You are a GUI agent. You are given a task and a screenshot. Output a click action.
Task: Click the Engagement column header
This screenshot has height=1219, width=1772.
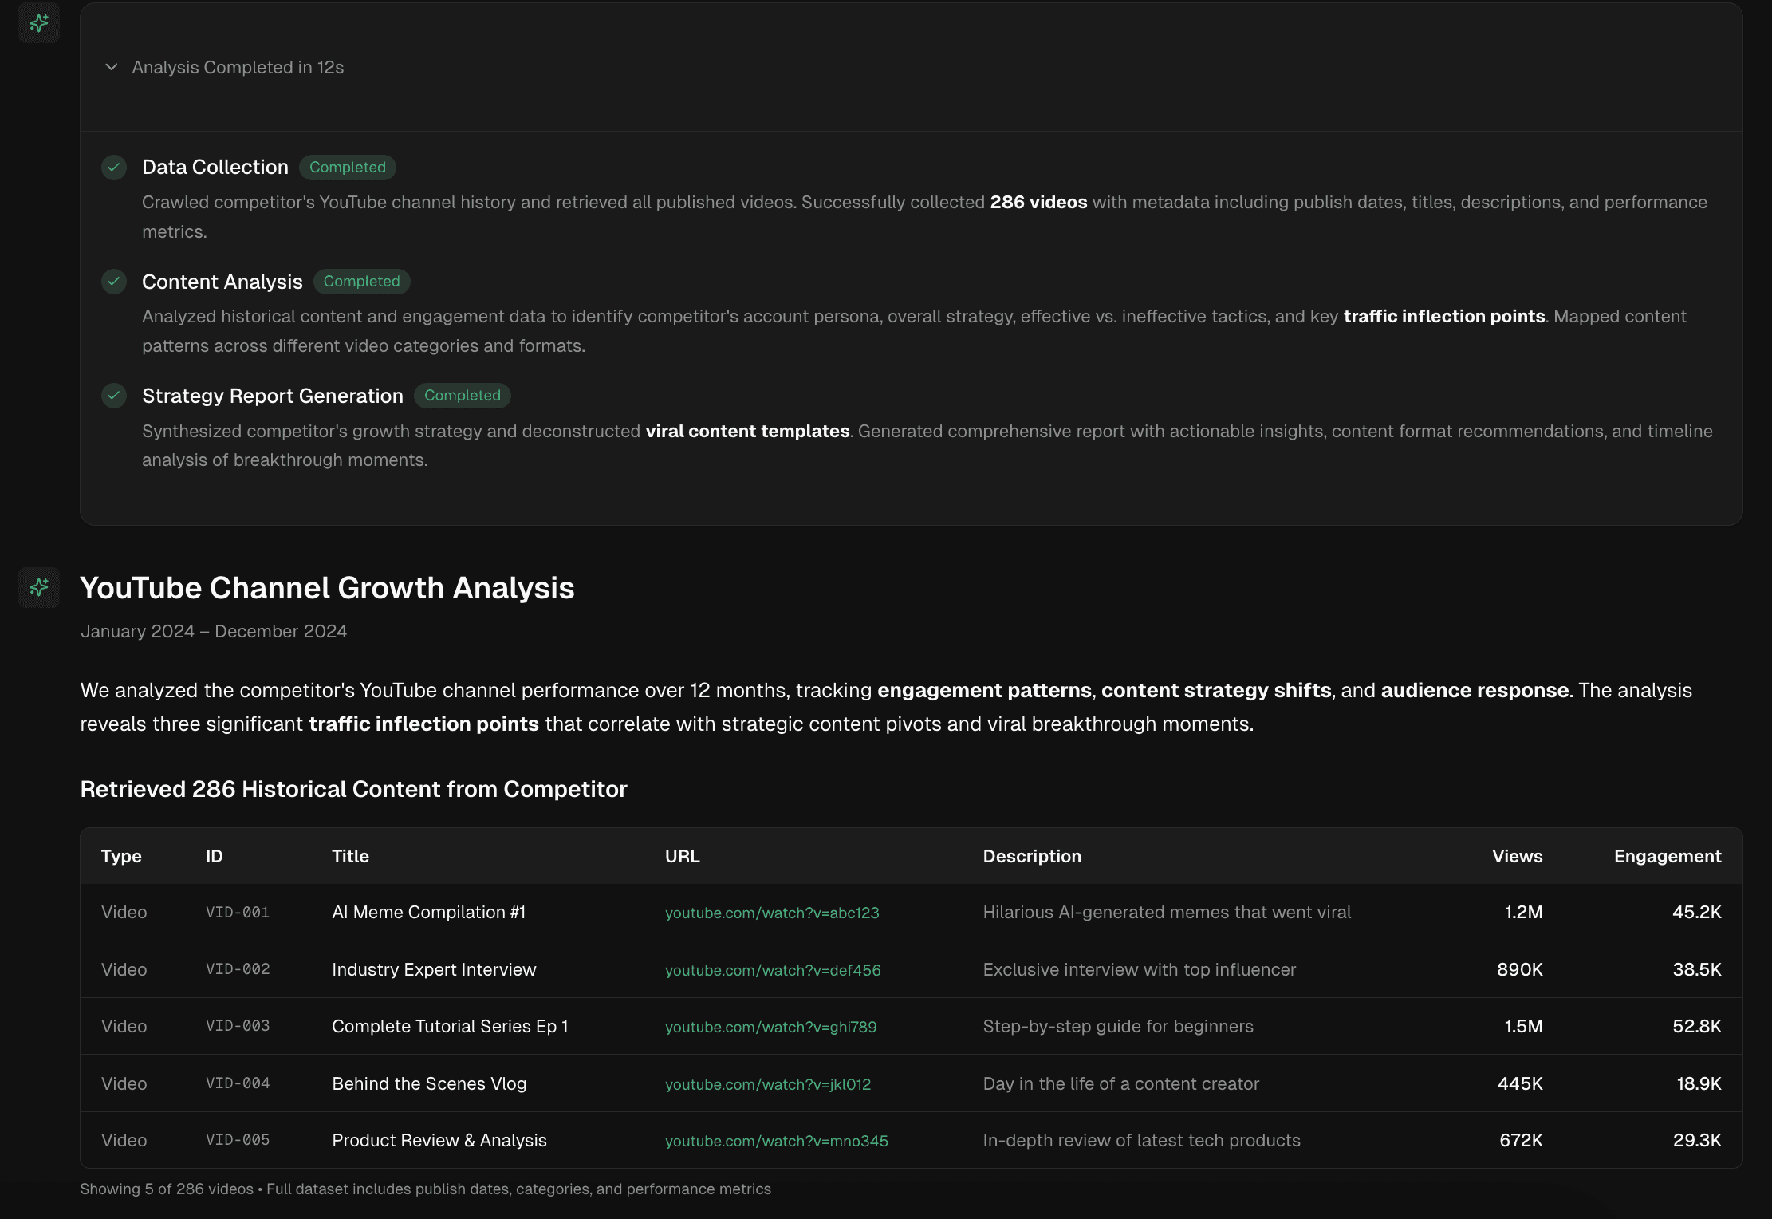(x=1667, y=856)
